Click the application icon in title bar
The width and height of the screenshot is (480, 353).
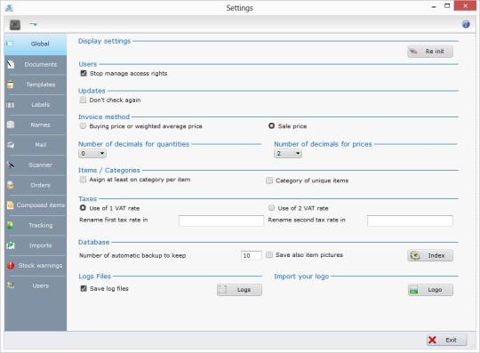(9, 7)
